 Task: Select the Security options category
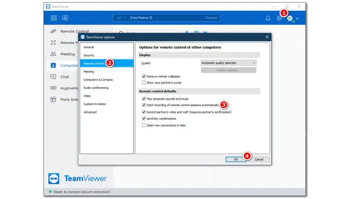[106, 55]
